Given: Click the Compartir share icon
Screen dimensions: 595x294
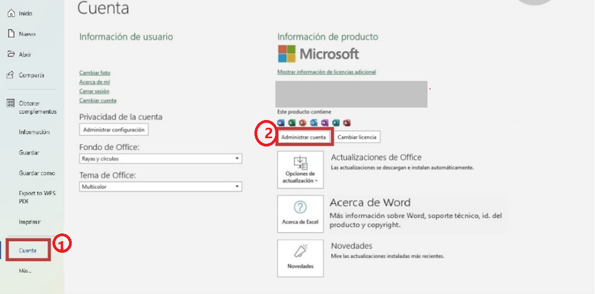Looking at the screenshot, I should (x=10, y=75).
